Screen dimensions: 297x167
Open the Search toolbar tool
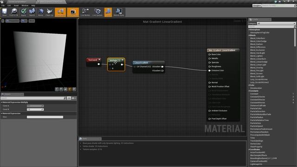click(x=32, y=12)
